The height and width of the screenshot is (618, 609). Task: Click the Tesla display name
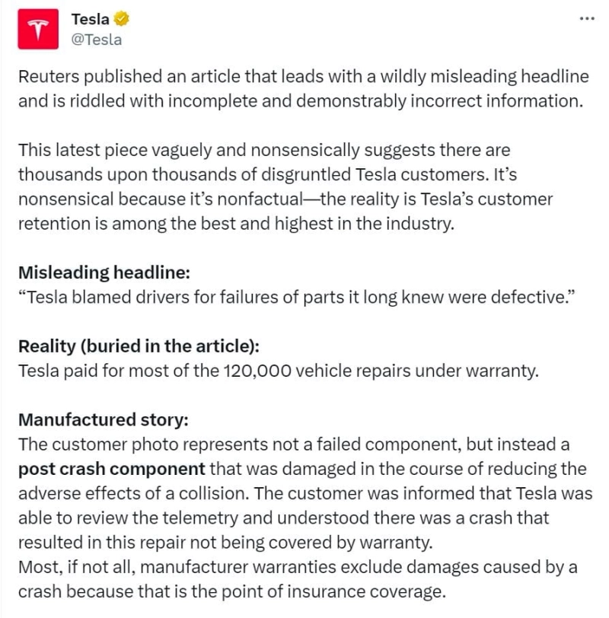[x=90, y=20]
